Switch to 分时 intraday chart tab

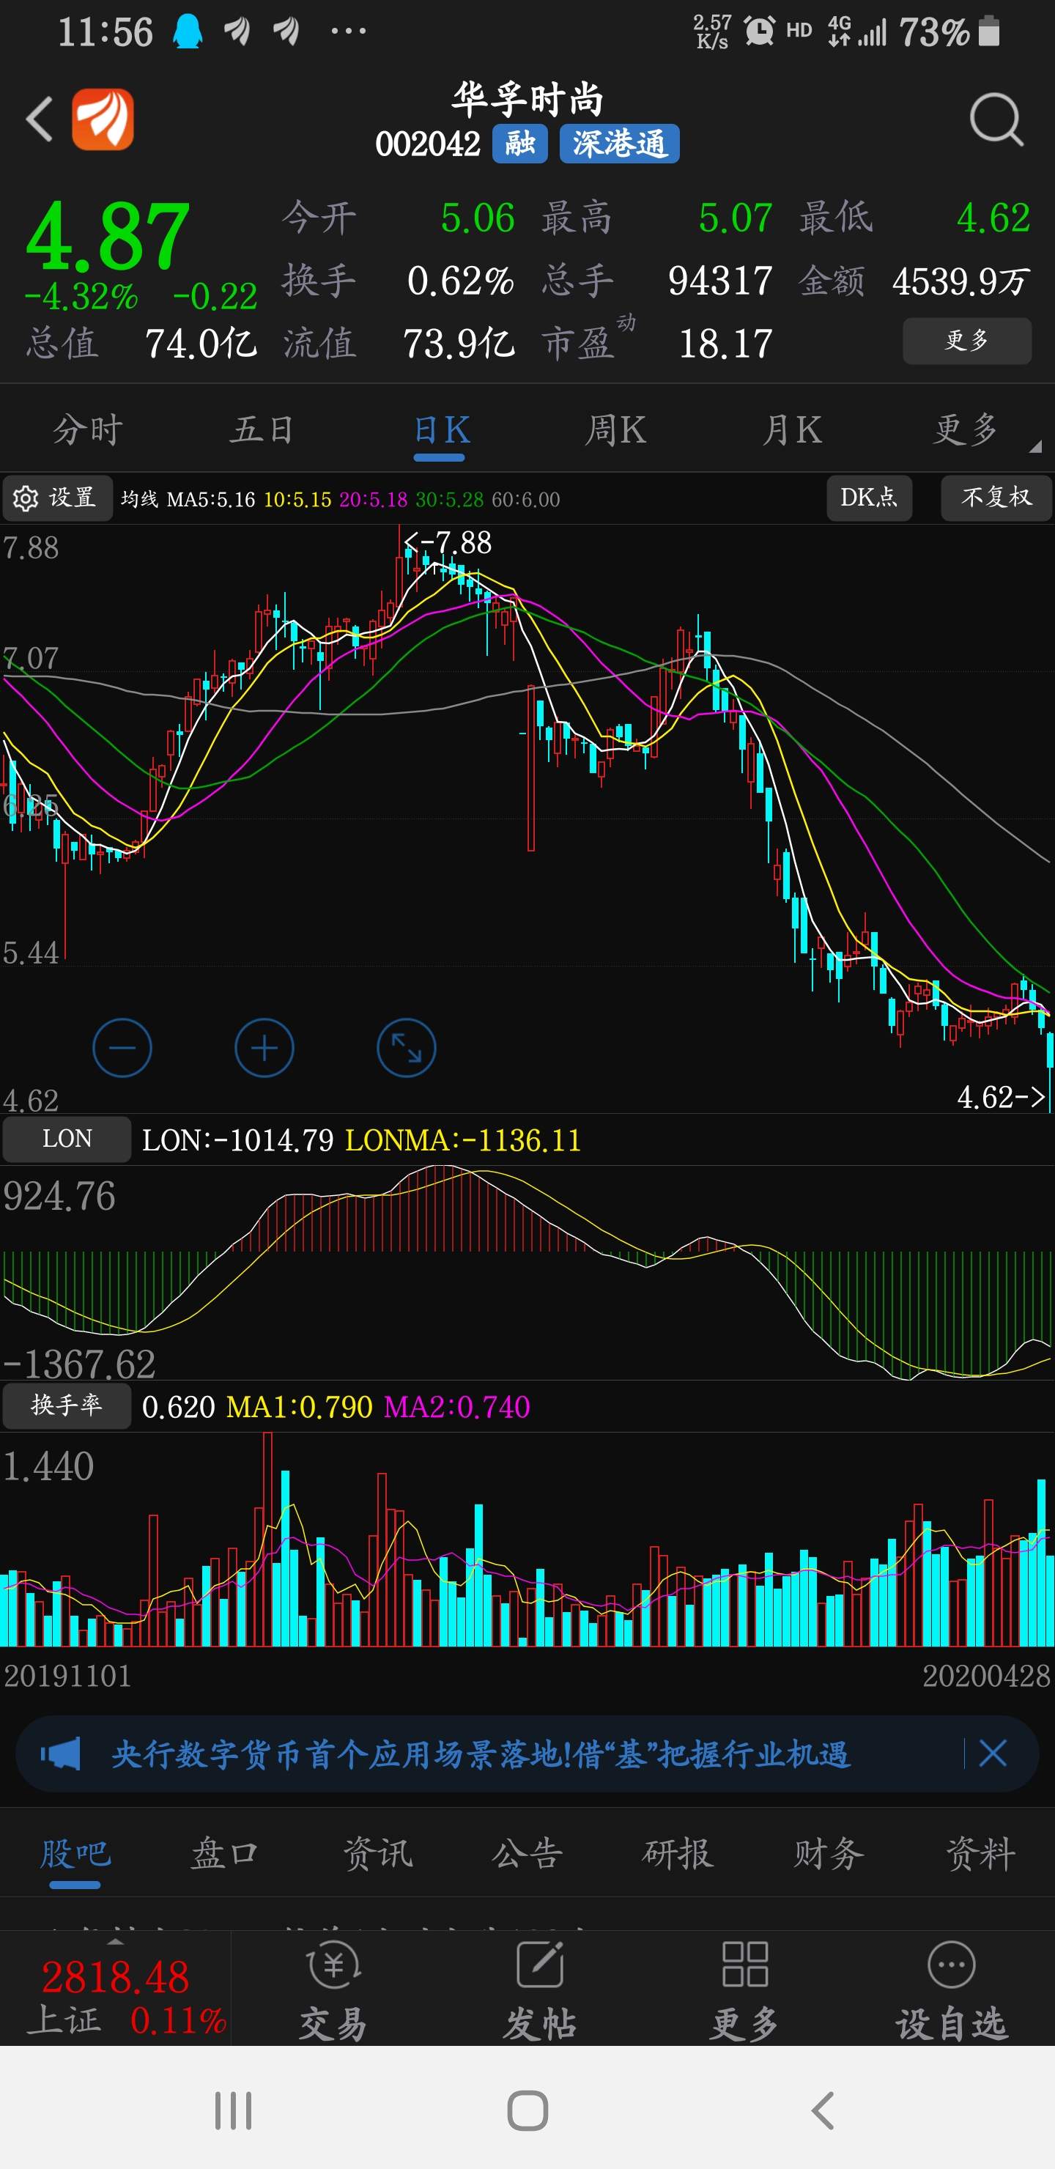tap(88, 429)
